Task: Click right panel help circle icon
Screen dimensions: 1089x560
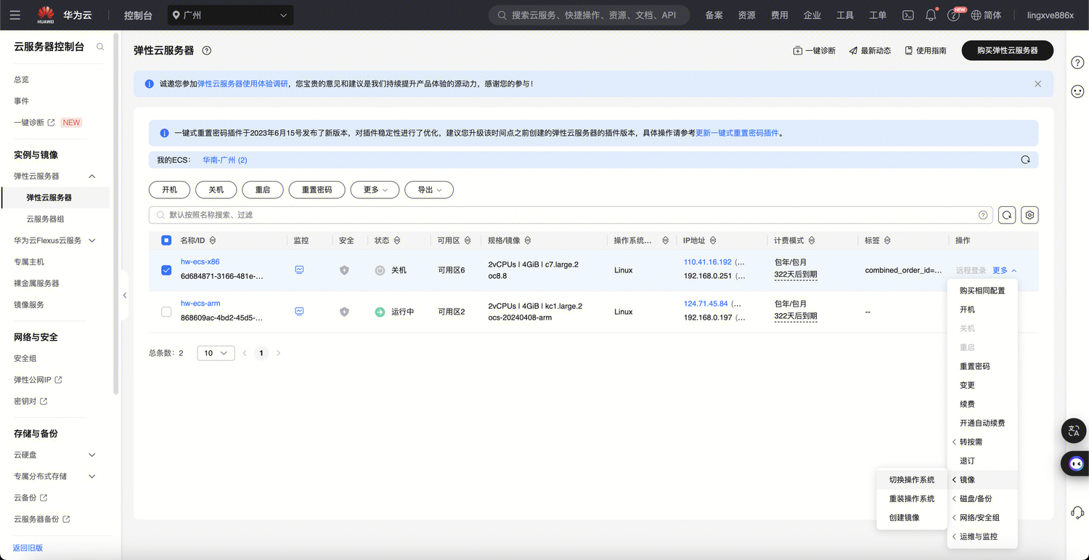Action: coord(1077,62)
